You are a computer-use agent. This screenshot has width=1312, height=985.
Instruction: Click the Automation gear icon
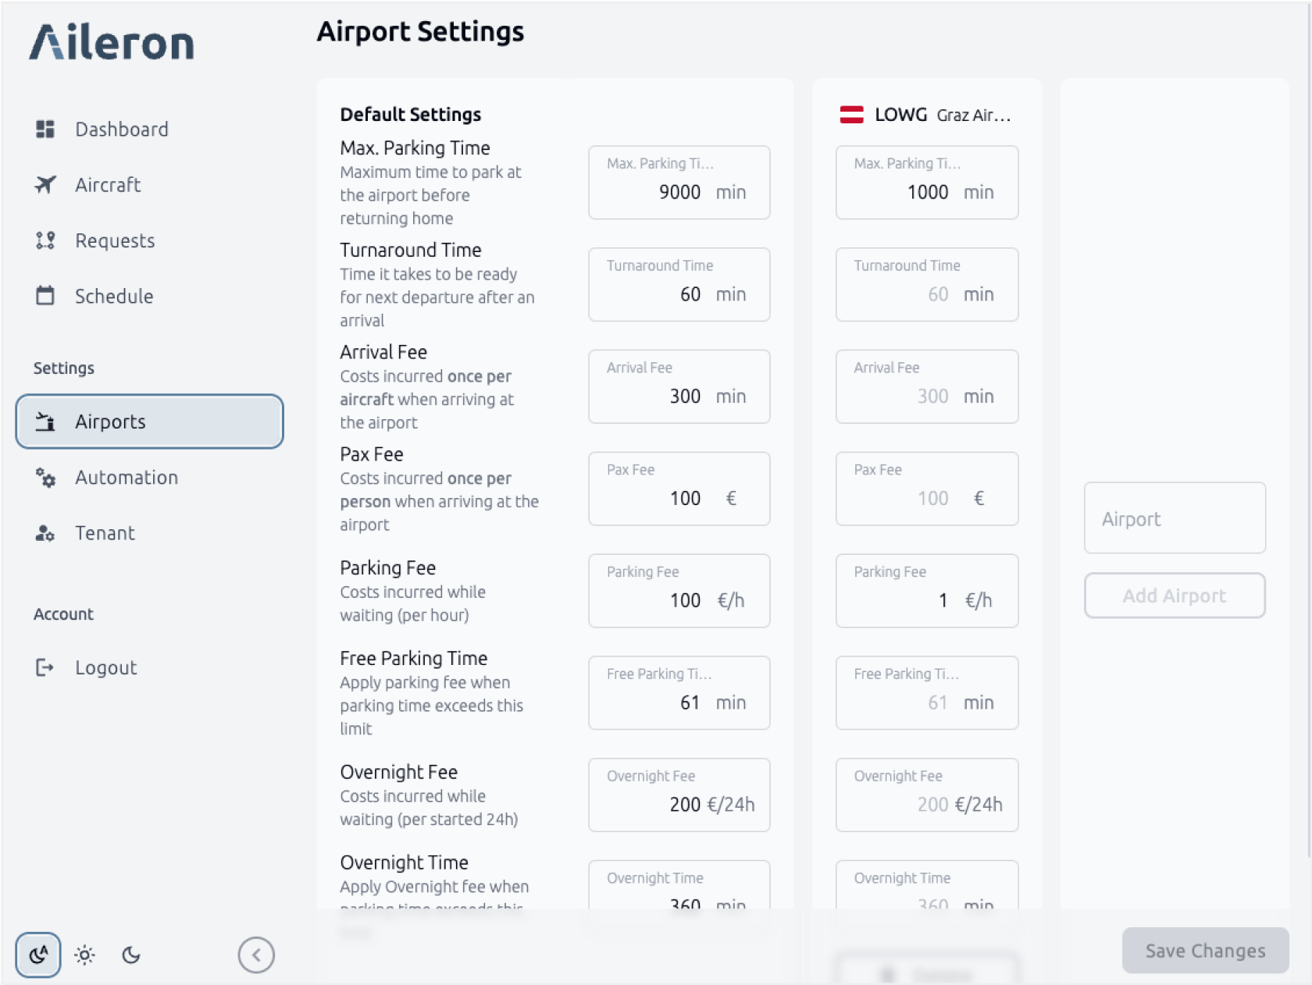point(47,477)
